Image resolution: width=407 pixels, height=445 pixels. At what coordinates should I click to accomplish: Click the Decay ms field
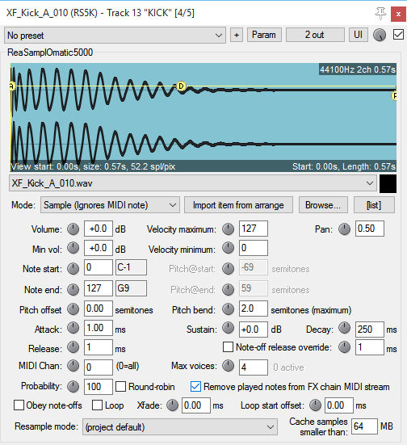point(370,330)
